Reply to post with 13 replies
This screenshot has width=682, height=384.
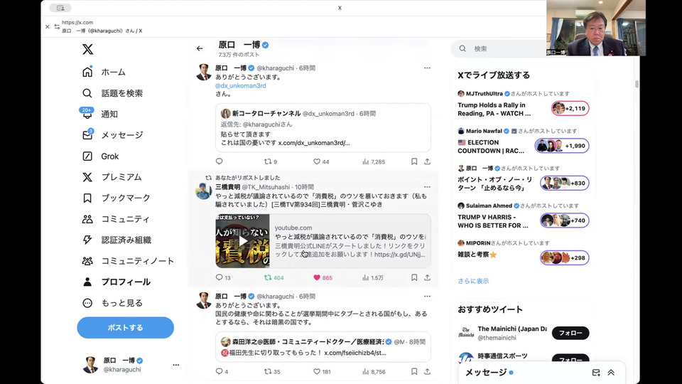click(x=223, y=277)
